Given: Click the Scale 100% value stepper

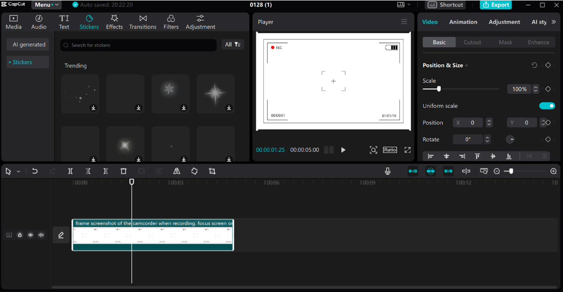Looking at the screenshot, I should coord(535,89).
